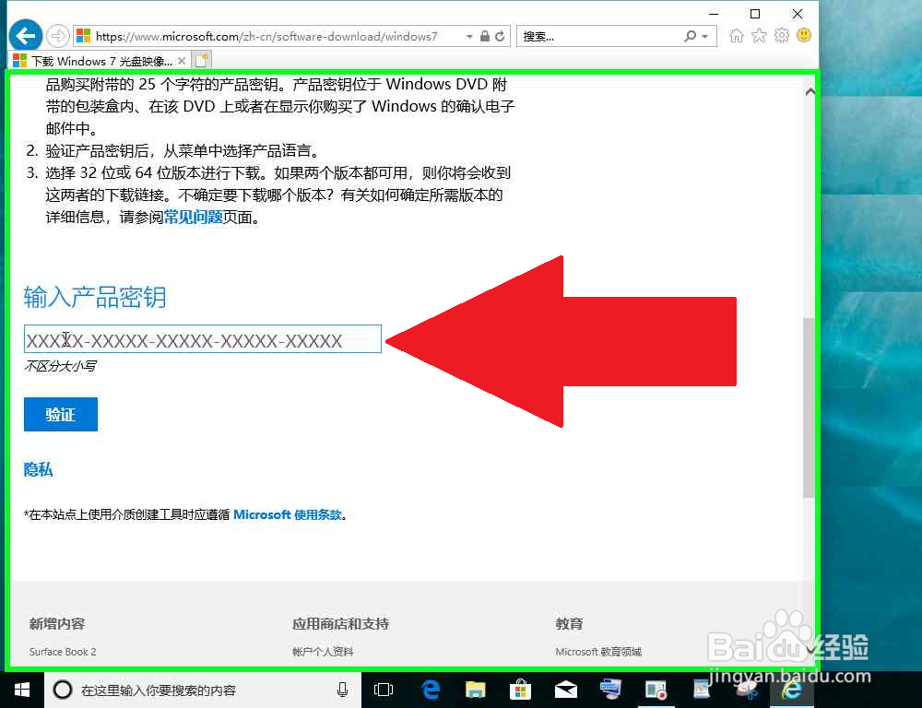Open the Tools gear menu
The height and width of the screenshot is (708, 922).
pyautogui.click(x=781, y=35)
